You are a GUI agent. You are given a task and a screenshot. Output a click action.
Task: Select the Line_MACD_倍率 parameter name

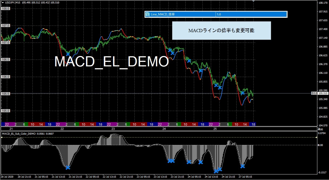(163, 14)
